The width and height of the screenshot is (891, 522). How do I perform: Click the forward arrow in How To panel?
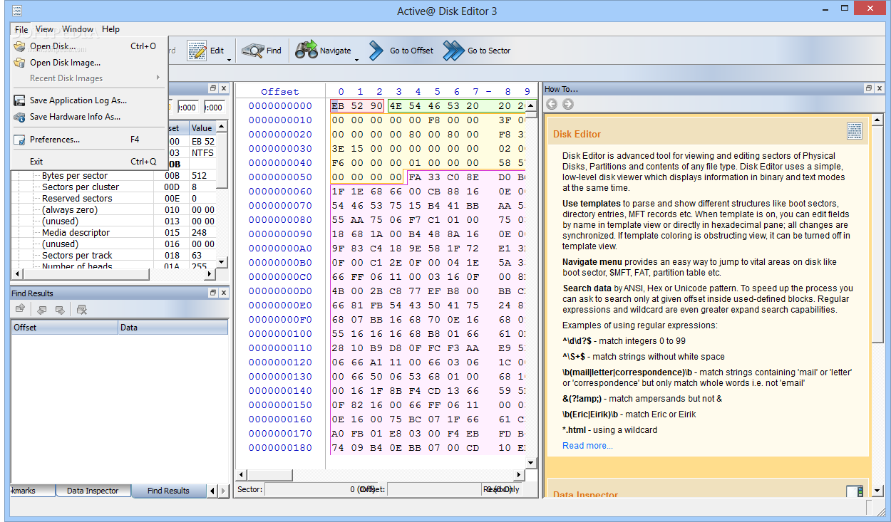[567, 104]
